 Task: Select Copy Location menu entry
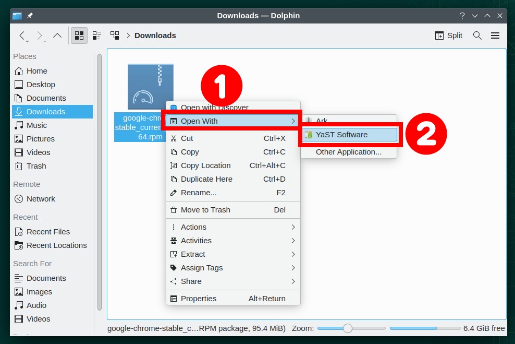click(x=233, y=165)
